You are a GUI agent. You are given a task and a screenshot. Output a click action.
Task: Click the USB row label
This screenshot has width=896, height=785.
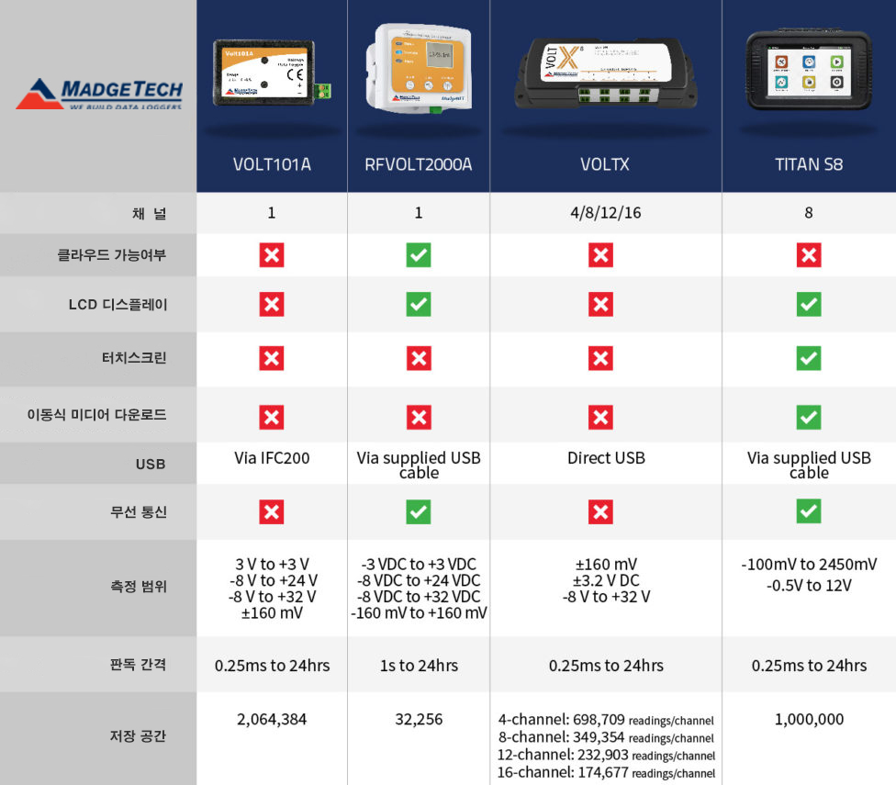click(x=151, y=464)
